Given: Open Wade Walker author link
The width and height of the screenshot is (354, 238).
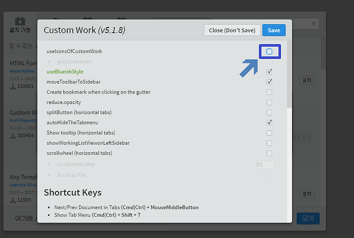Looking at the screenshot, I should coord(22,71).
